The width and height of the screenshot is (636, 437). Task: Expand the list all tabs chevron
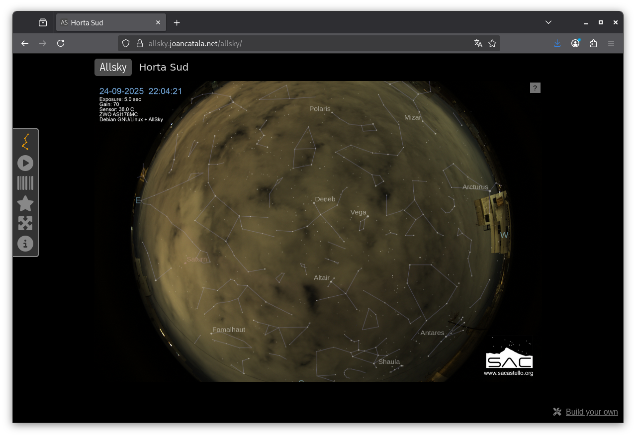(x=548, y=22)
